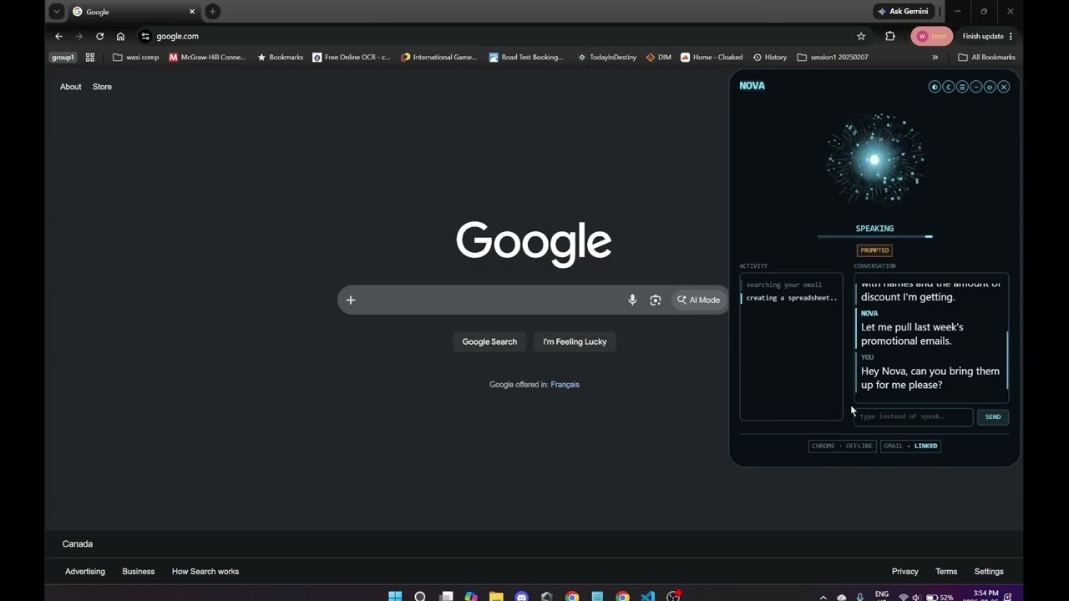Open Chrome profile avatar button
This screenshot has height=601, width=1069.
pos(931,36)
